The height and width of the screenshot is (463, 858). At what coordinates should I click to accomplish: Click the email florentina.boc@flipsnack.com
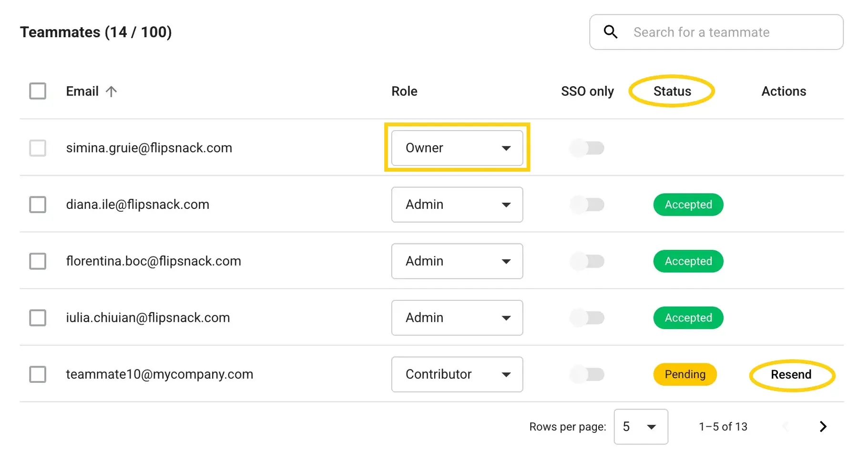click(153, 261)
